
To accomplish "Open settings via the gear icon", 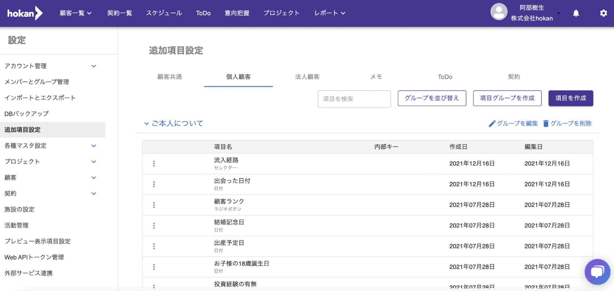I will coord(603,13).
